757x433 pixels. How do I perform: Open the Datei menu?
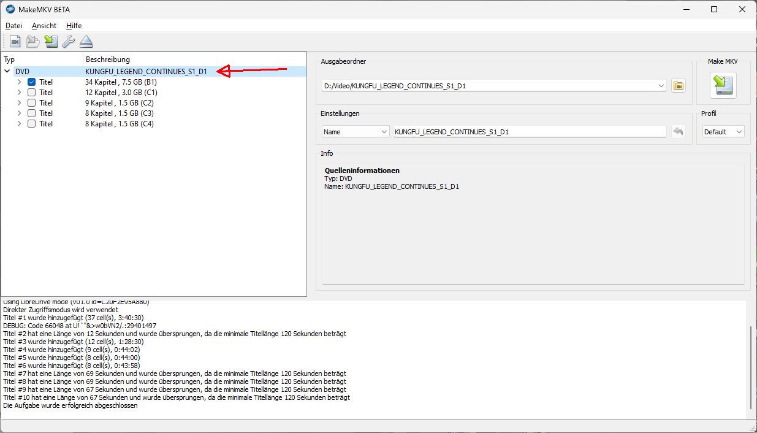[x=13, y=26]
